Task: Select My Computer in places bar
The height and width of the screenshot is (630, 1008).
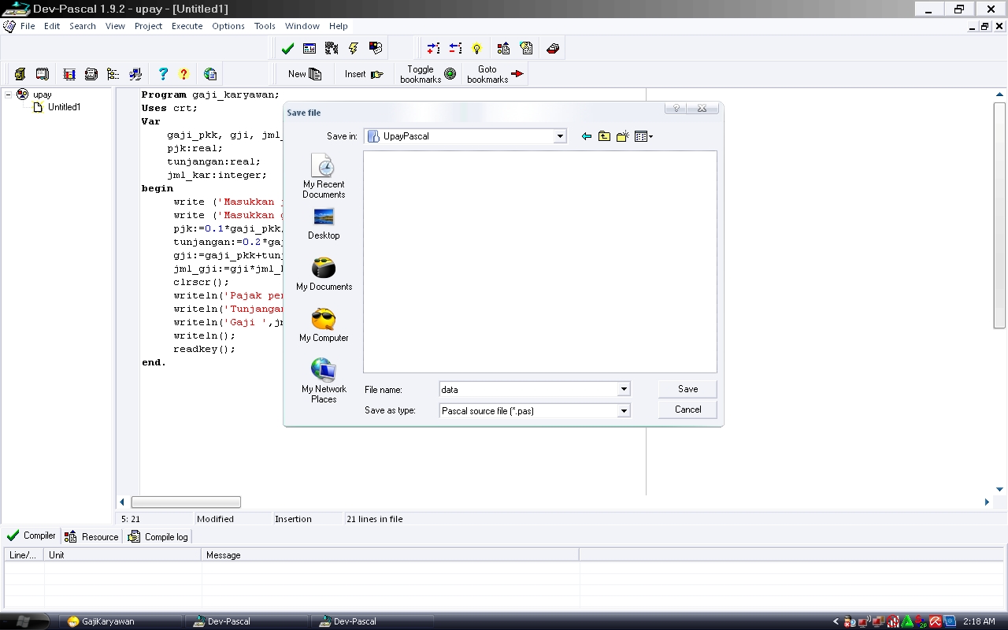Action: coord(324,325)
